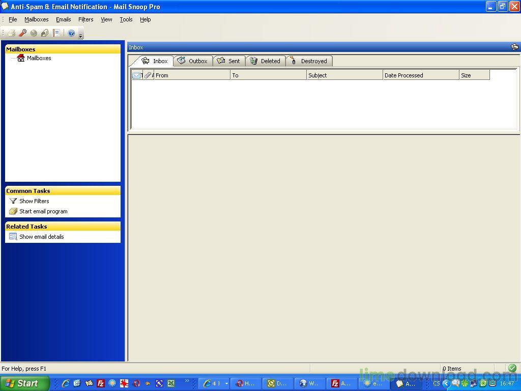Screen dimensions: 521x391
Task: Switch to the Outbox tab
Action: (x=193, y=61)
